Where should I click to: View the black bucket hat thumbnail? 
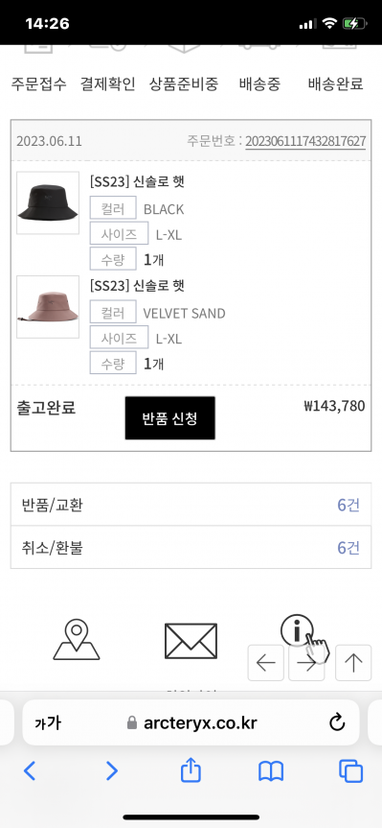pyautogui.click(x=48, y=202)
